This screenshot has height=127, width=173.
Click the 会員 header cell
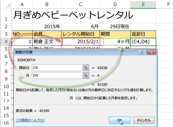pos(47,34)
